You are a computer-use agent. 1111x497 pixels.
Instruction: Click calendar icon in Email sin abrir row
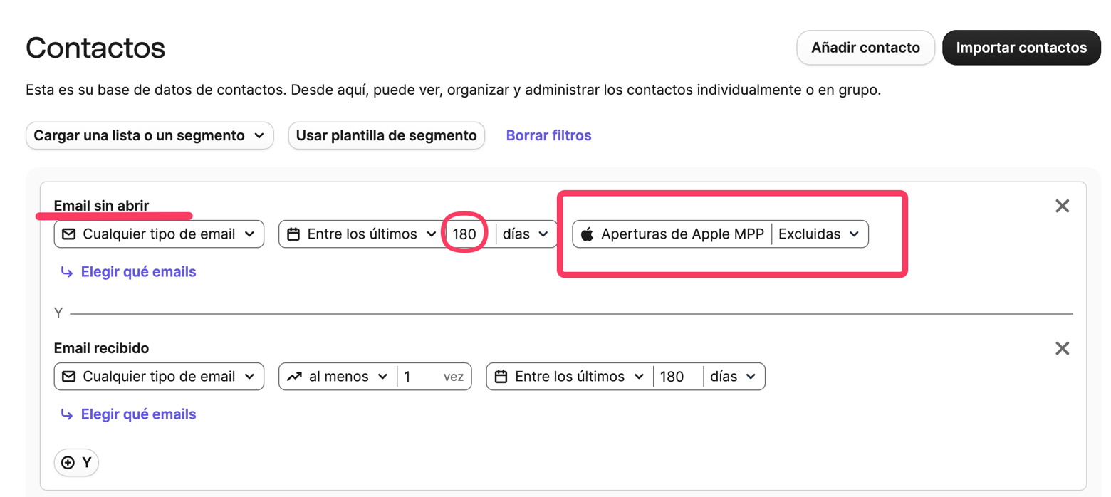[293, 234]
